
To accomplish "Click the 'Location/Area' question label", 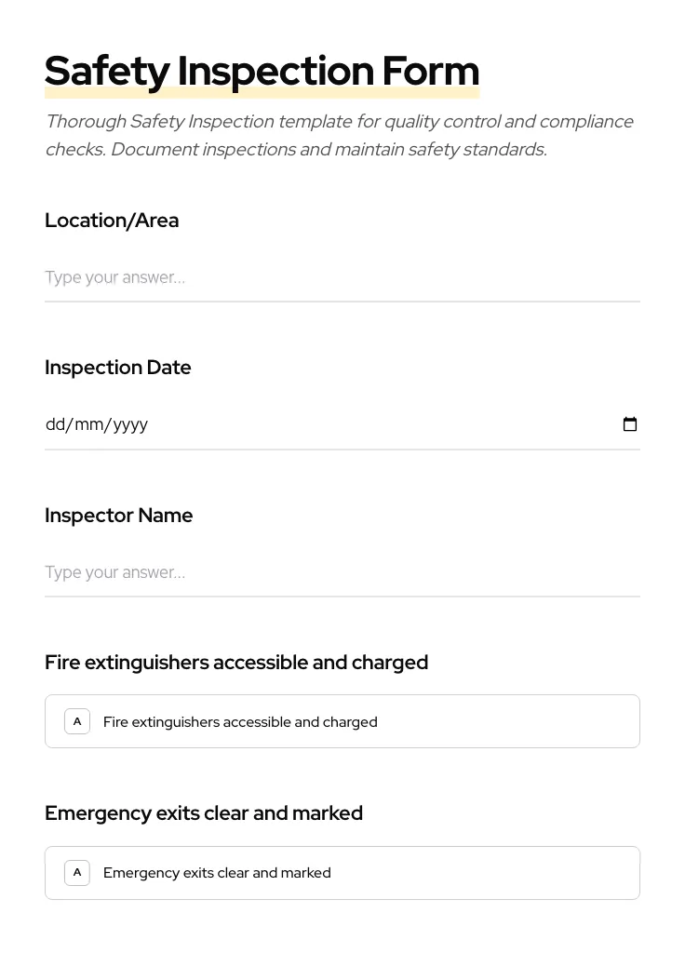I will coord(112,220).
